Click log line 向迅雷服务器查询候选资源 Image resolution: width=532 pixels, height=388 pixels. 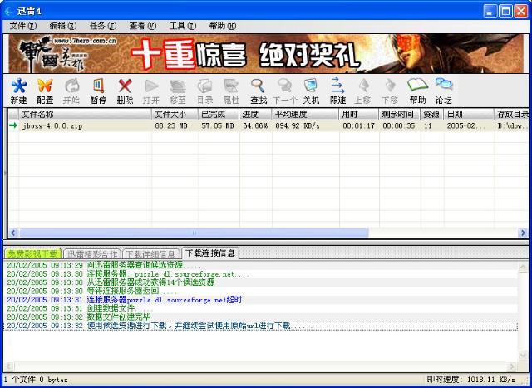click(104, 265)
